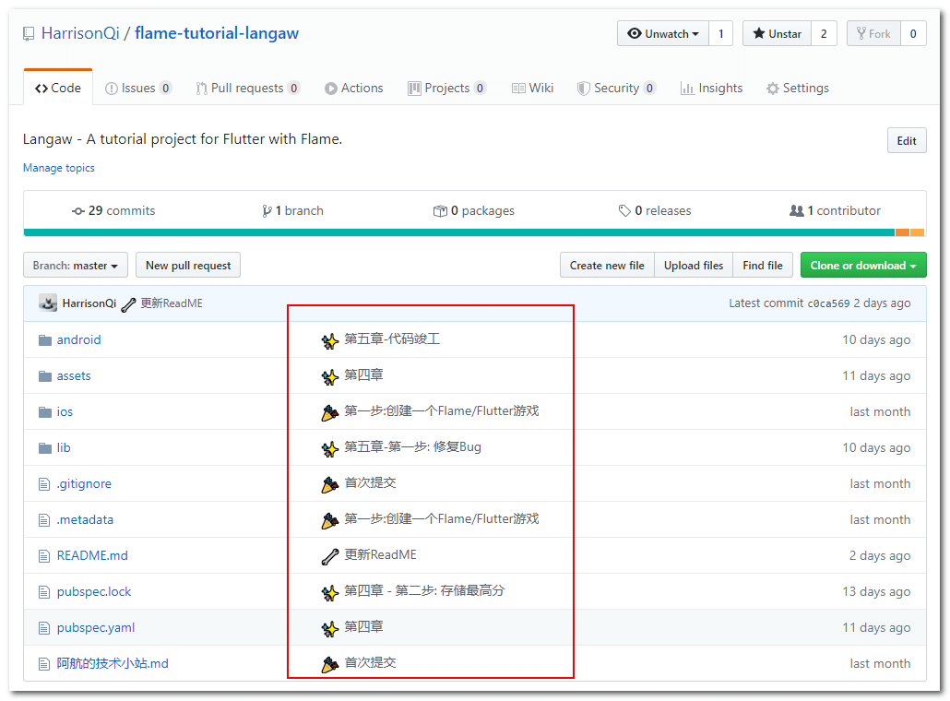Click the HarrisonQi avatar in latest commit
Screen dimensions: 950x701
[x=48, y=303]
